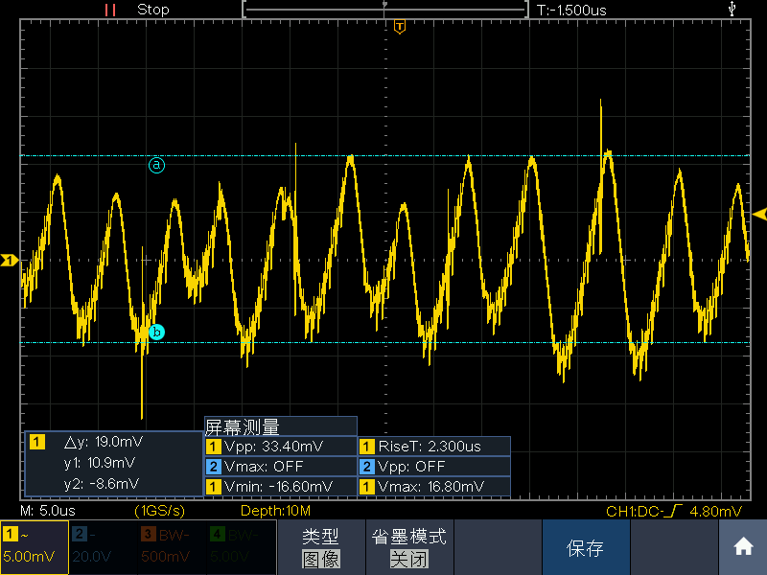Click the 保存 save button
Viewport: 767px width, 575px height.
[x=586, y=546]
